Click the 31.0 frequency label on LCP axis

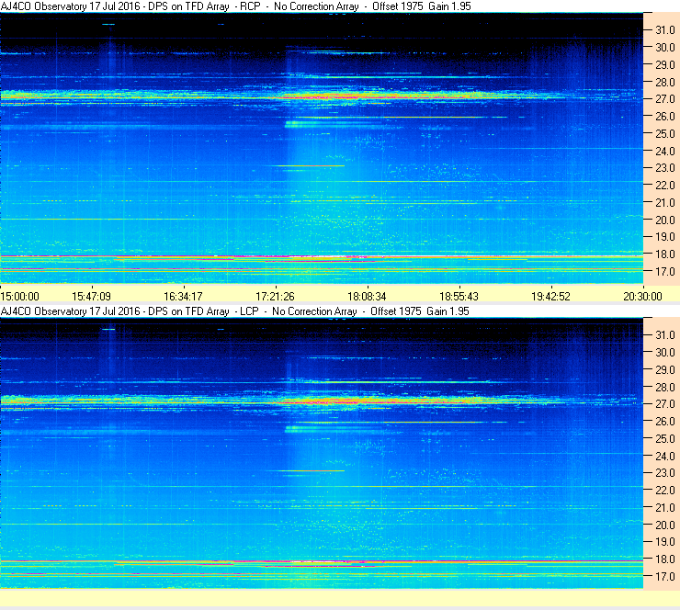pyautogui.click(x=665, y=334)
